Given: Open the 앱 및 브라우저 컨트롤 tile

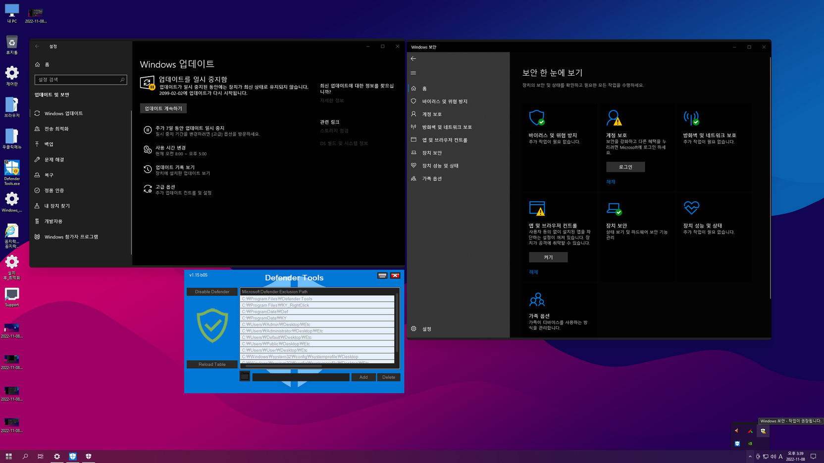Looking at the screenshot, I should [x=559, y=237].
